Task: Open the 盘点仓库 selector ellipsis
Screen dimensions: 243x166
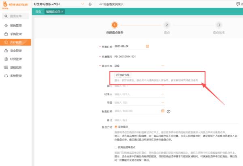Action: 163,65
